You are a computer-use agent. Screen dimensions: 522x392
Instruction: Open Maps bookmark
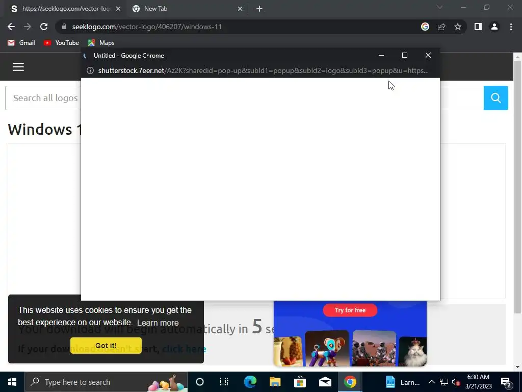click(101, 43)
